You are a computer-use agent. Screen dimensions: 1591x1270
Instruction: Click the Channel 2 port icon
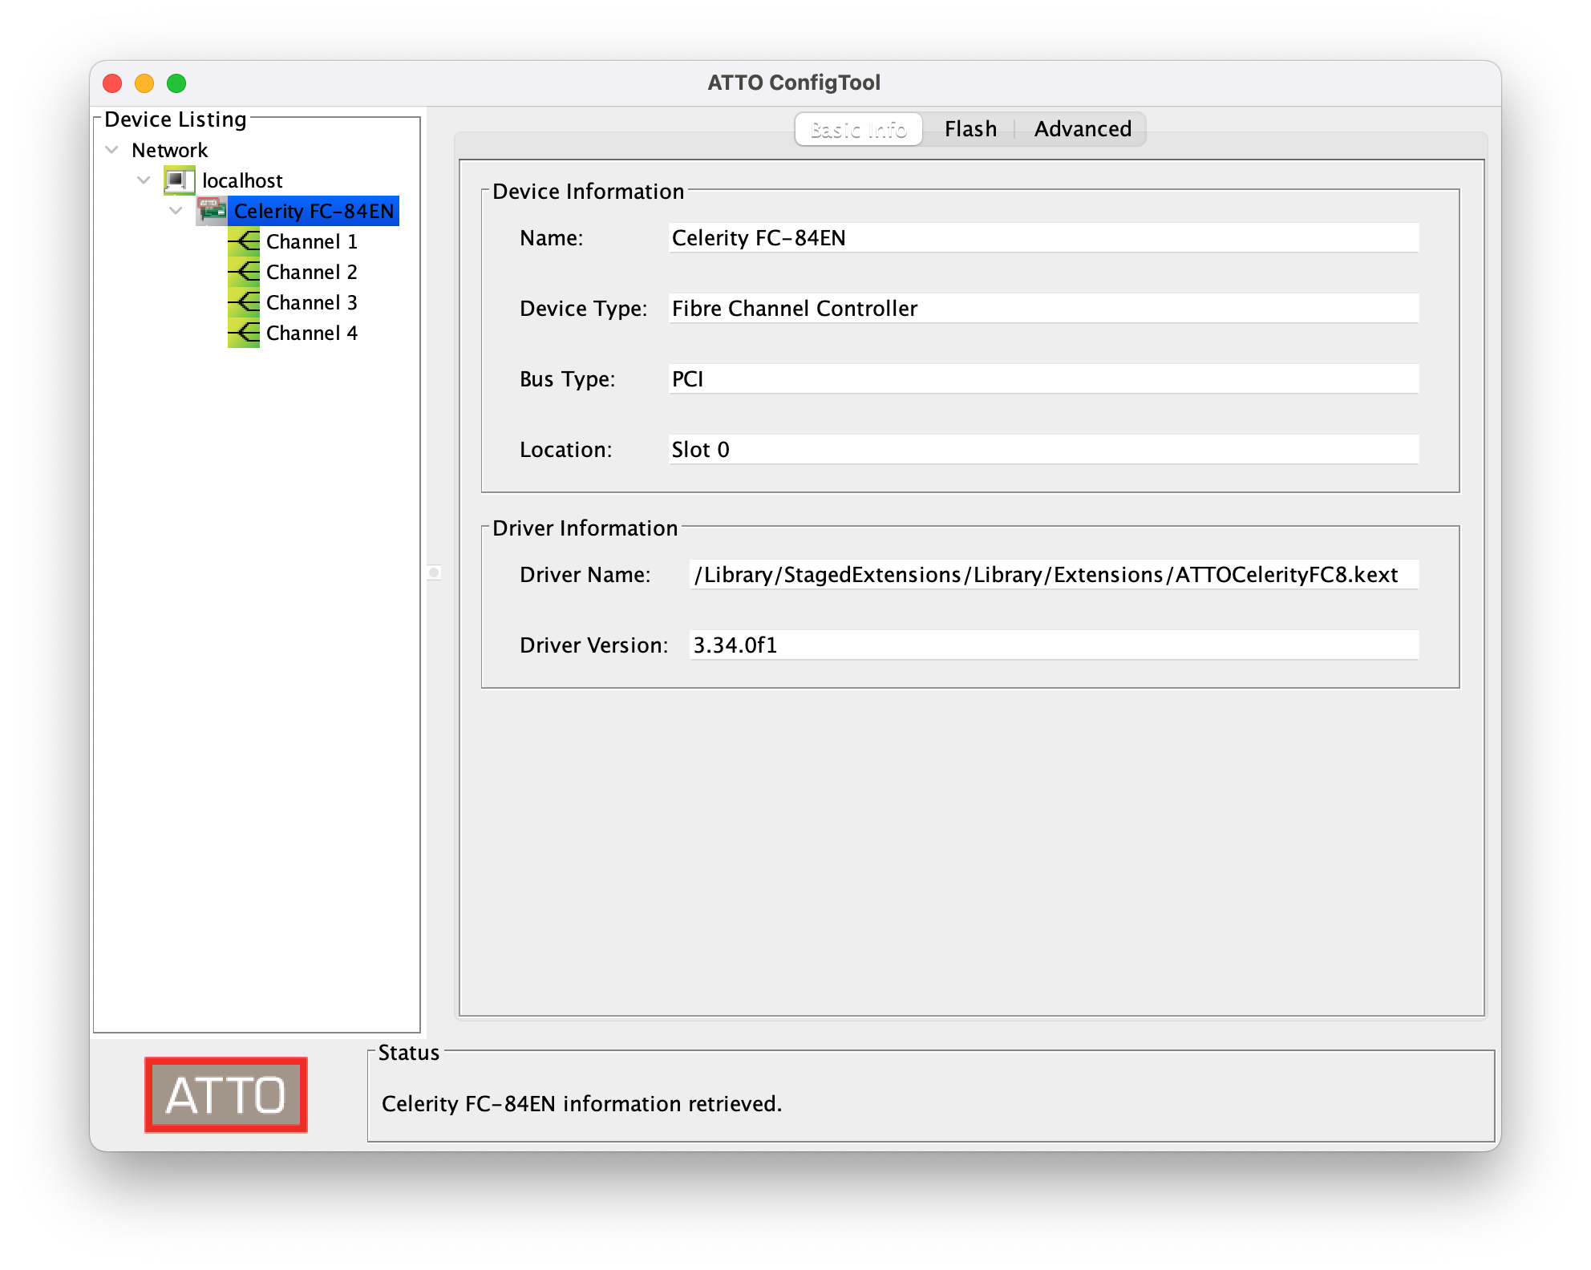tap(244, 272)
